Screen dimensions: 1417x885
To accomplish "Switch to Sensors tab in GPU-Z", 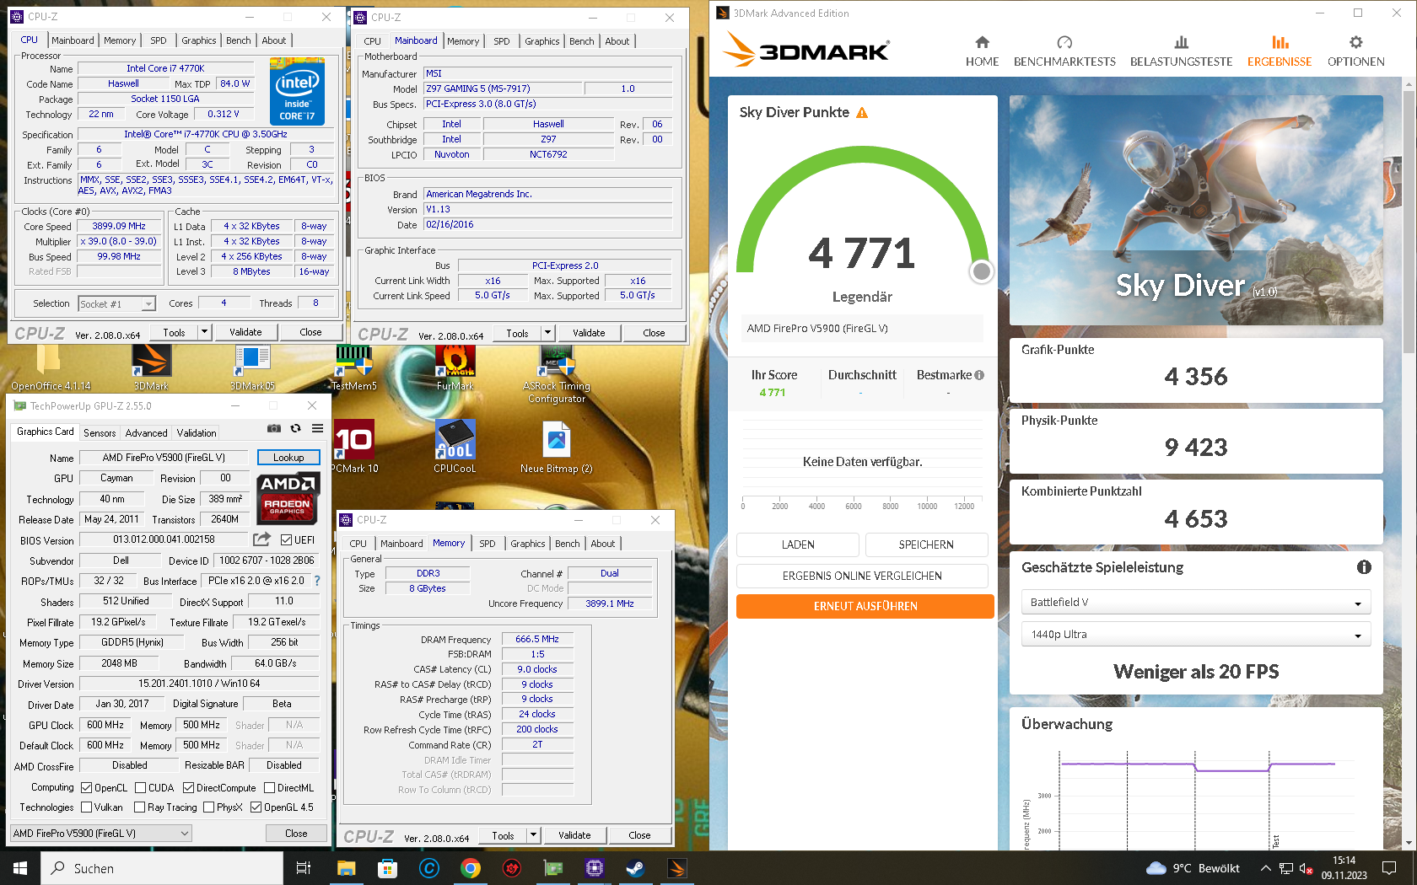I will [x=100, y=433].
